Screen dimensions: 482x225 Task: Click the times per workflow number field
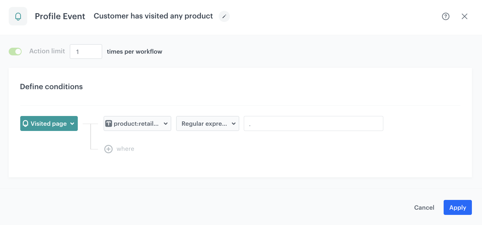(x=86, y=51)
